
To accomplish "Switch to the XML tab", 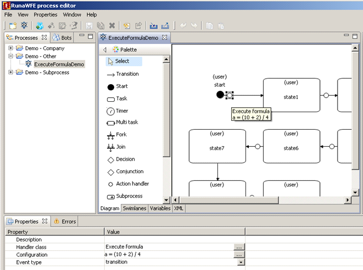I will [179, 209].
